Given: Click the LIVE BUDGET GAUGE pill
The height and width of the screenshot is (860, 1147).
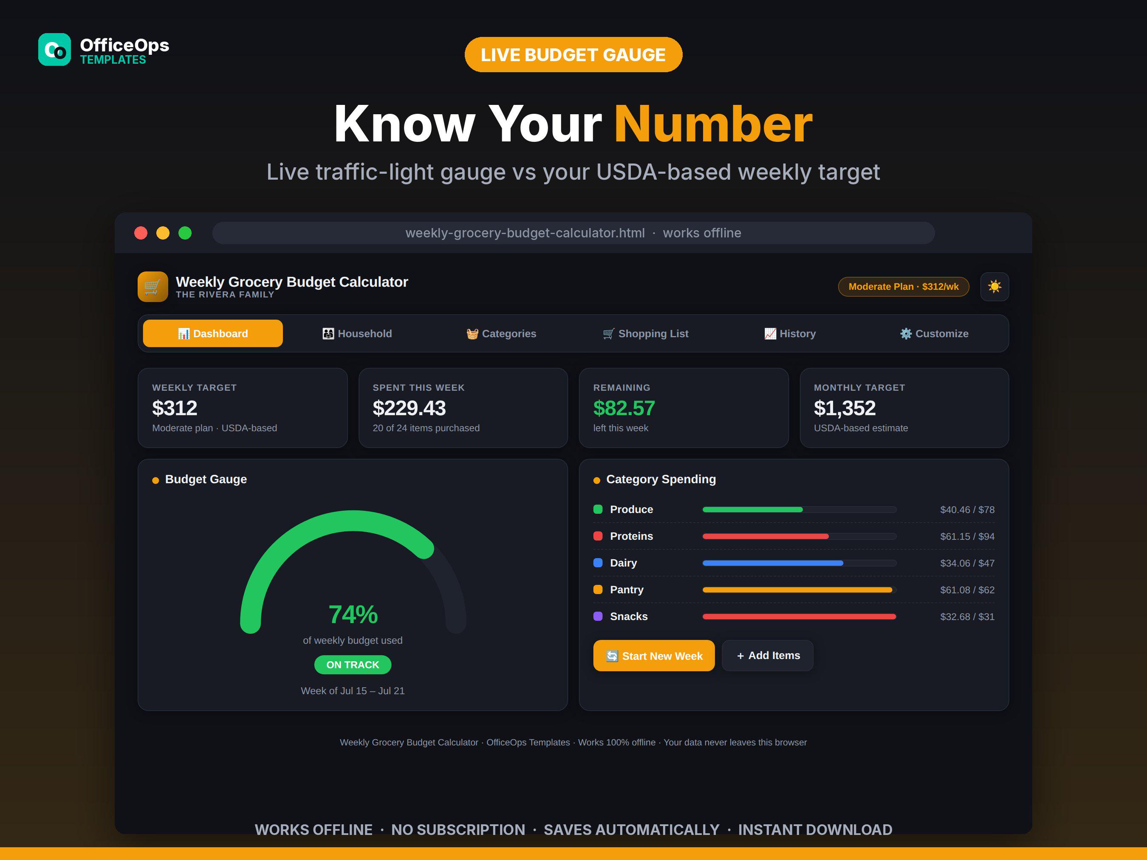Looking at the screenshot, I should point(573,54).
